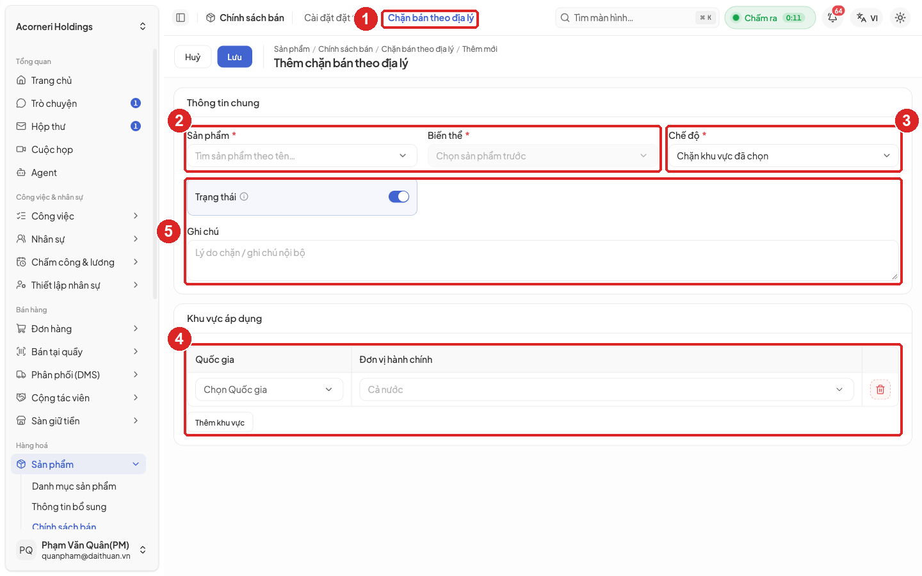The height and width of the screenshot is (576, 922).
Task: Click the Thêm khu vực button
Action: 220,423
